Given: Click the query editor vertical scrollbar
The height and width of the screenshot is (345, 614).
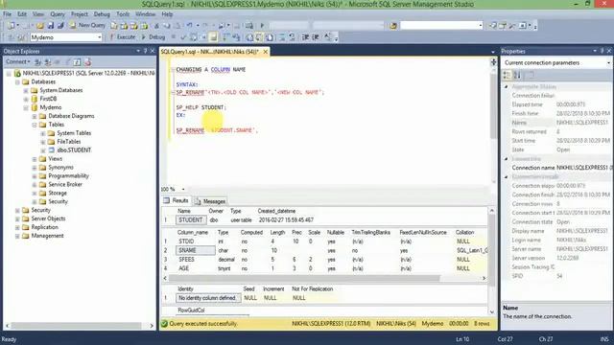Looking at the screenshot, I should [x=493, y=105].
